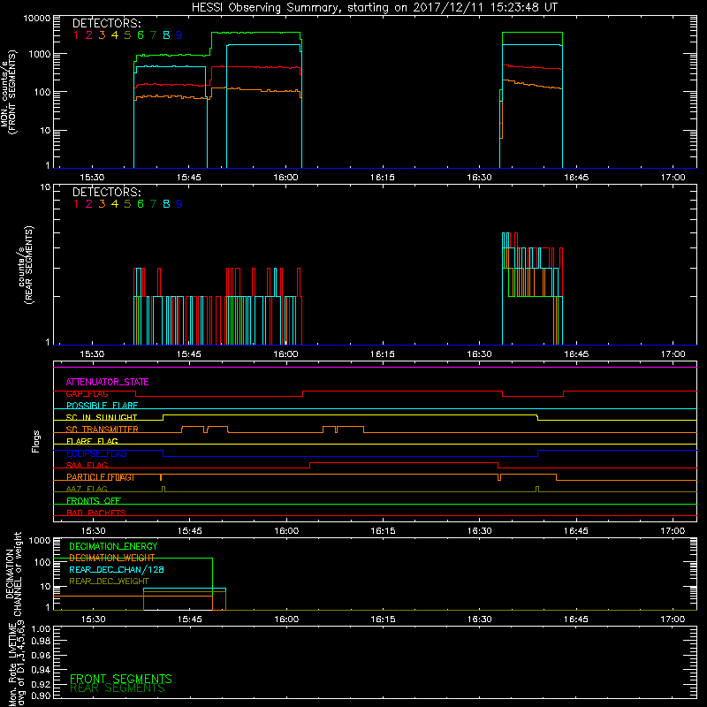
Task: Select DETECTORS: label in the rear segments plot
Action: (106, 192)
